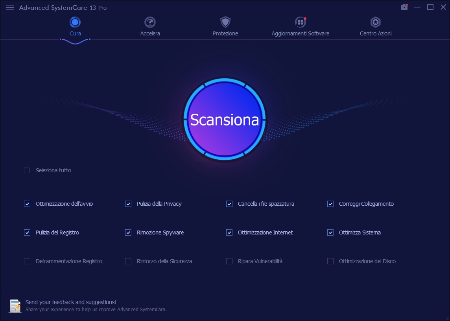This screenshot has width=450, height=321.
Task: Check the Ripara Vulnerabilità box
Action: (229, 261)
